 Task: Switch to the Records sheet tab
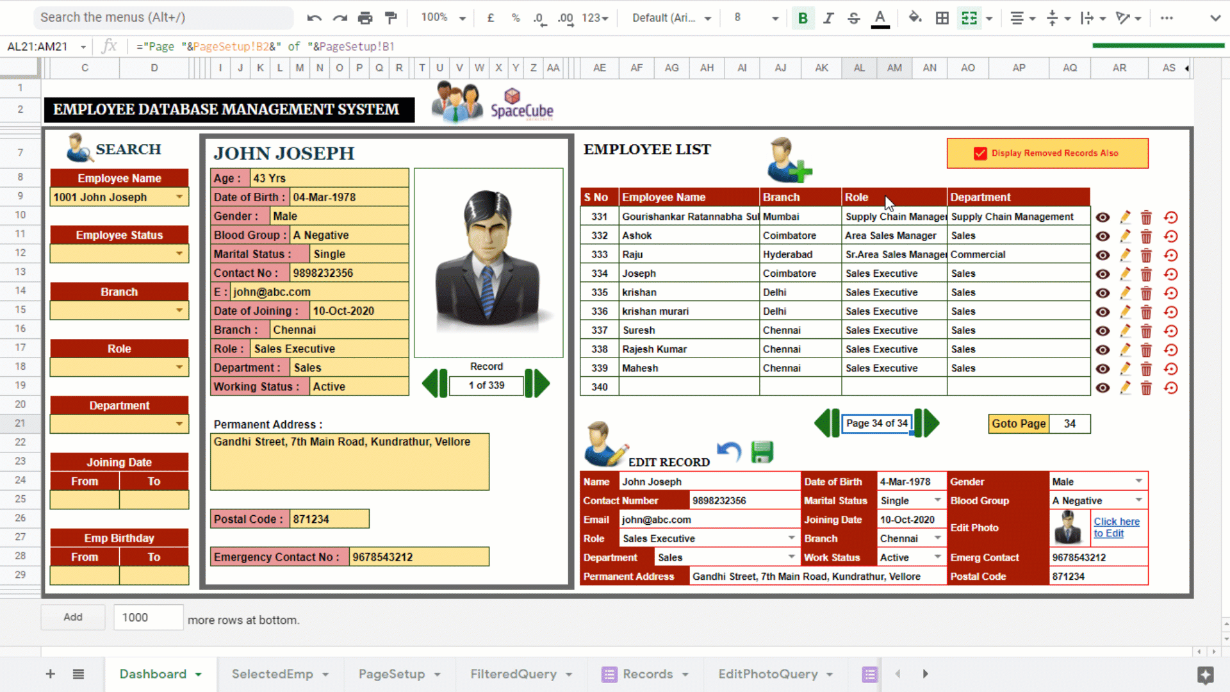[x=647, y=674]
